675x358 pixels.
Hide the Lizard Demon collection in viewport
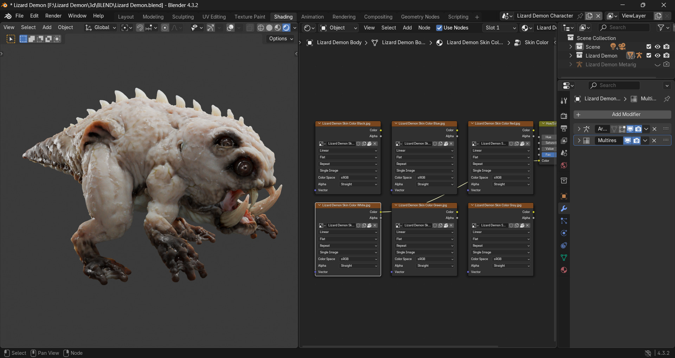[x=657, y=55]
